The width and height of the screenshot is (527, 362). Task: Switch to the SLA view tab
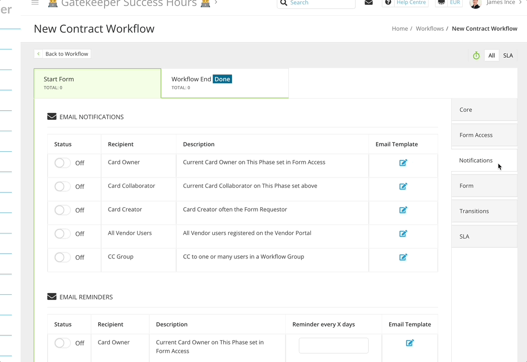pyautogui.click(x=508, y=55)
